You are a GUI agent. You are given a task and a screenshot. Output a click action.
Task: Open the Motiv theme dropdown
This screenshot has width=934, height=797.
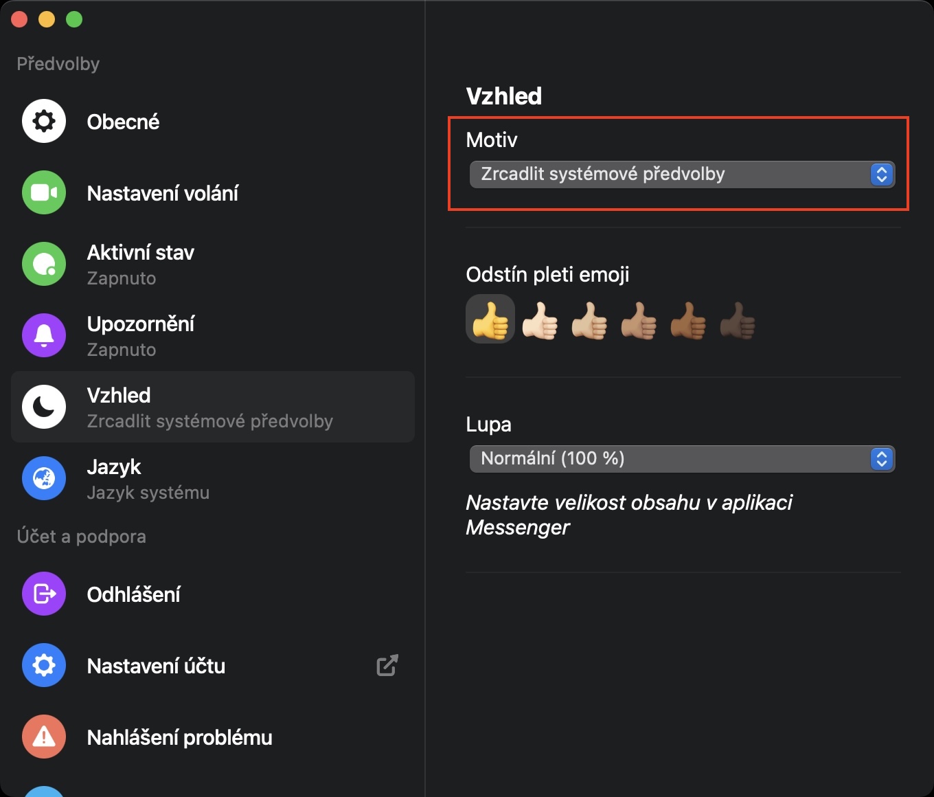point(681,175)
